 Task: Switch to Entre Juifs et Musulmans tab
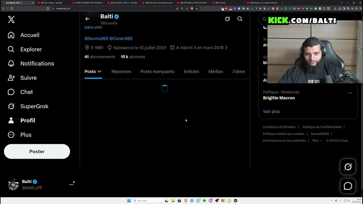pyautogui.click(x=158, y=3)
